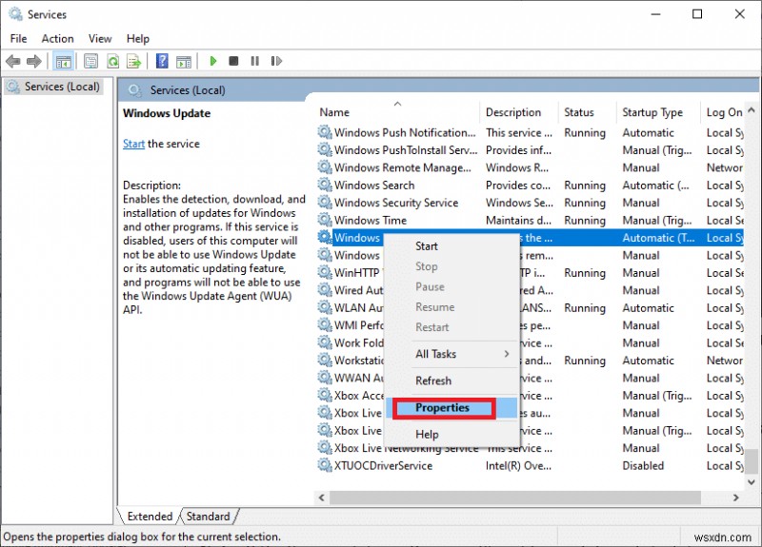This screenshot has height=547, width=762.
Task: Click the Refresh toolbar icon
Action: click(112, 61)
